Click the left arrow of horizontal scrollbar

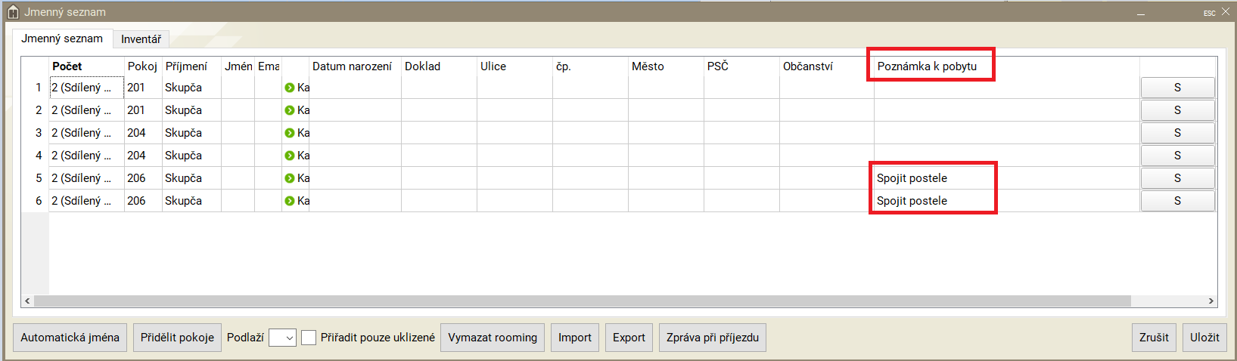[x=28, y=301]
